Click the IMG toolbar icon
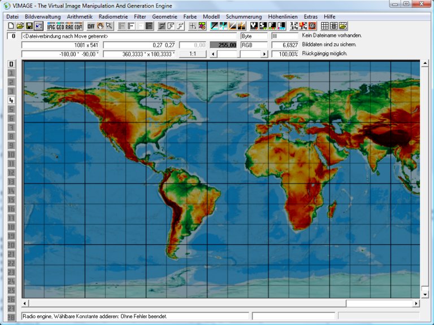The height and width of the screenshot is (325, 434). click(x=51, y=26)
